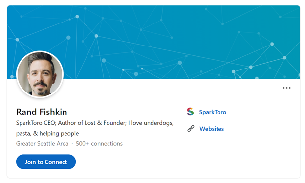The width and height of the screenshot is (305, 183).
Task: Click the hair in the profile picture
Action: tap(40, 58)
